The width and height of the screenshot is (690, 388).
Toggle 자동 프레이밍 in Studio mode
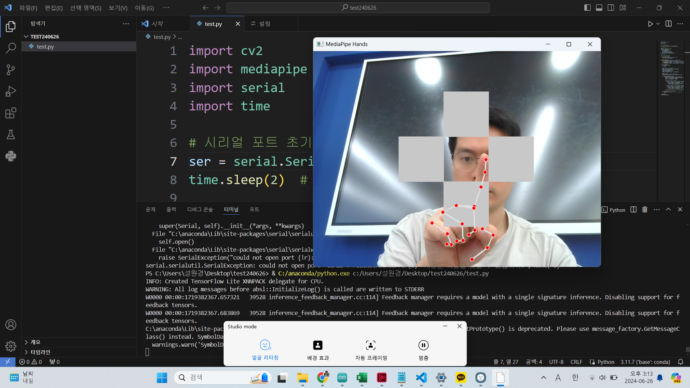click(371, 350)
